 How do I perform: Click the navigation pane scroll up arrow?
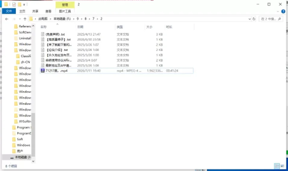33,26
